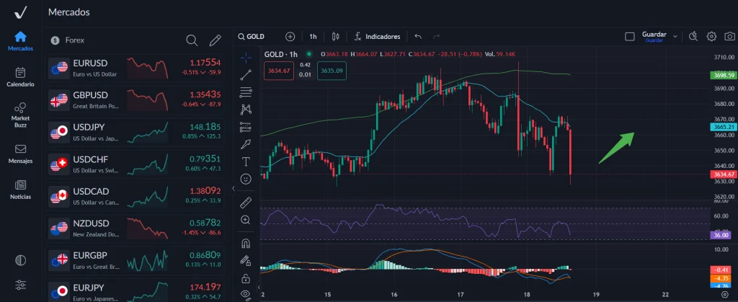Click the red 3634.67 sell price box
The width and height of the screenshot is (738, 302).
pyautogui.click(x=278, y=71)
